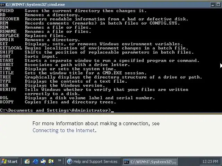Click the cmd.exe title bar text

click(35, 4)
